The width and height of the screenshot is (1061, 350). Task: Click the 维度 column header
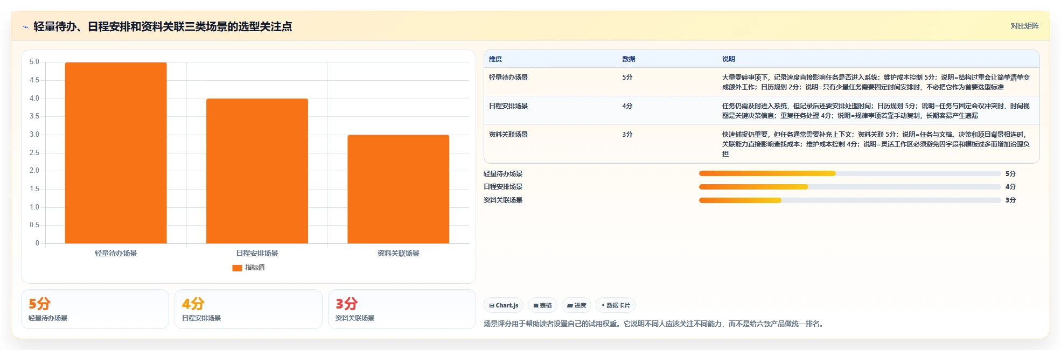[495, 59]
